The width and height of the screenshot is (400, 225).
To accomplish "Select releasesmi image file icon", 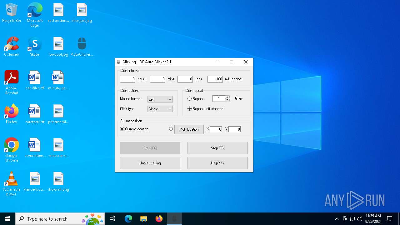I will [x=58, y=148].
